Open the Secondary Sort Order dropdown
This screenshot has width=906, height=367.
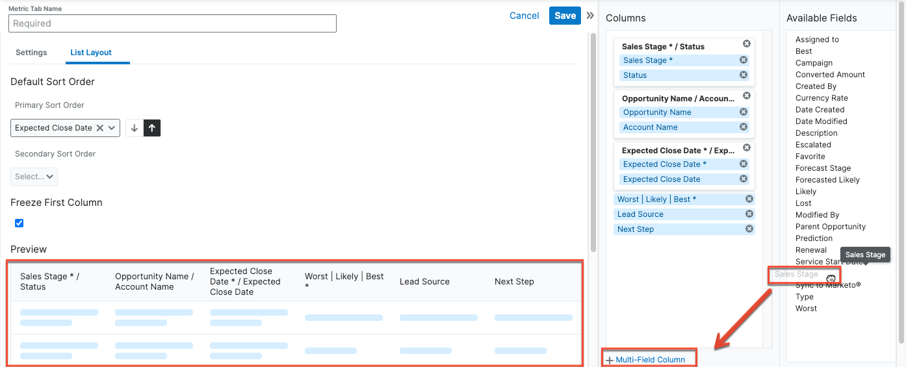pyautogui.click(x=34, y=177)
